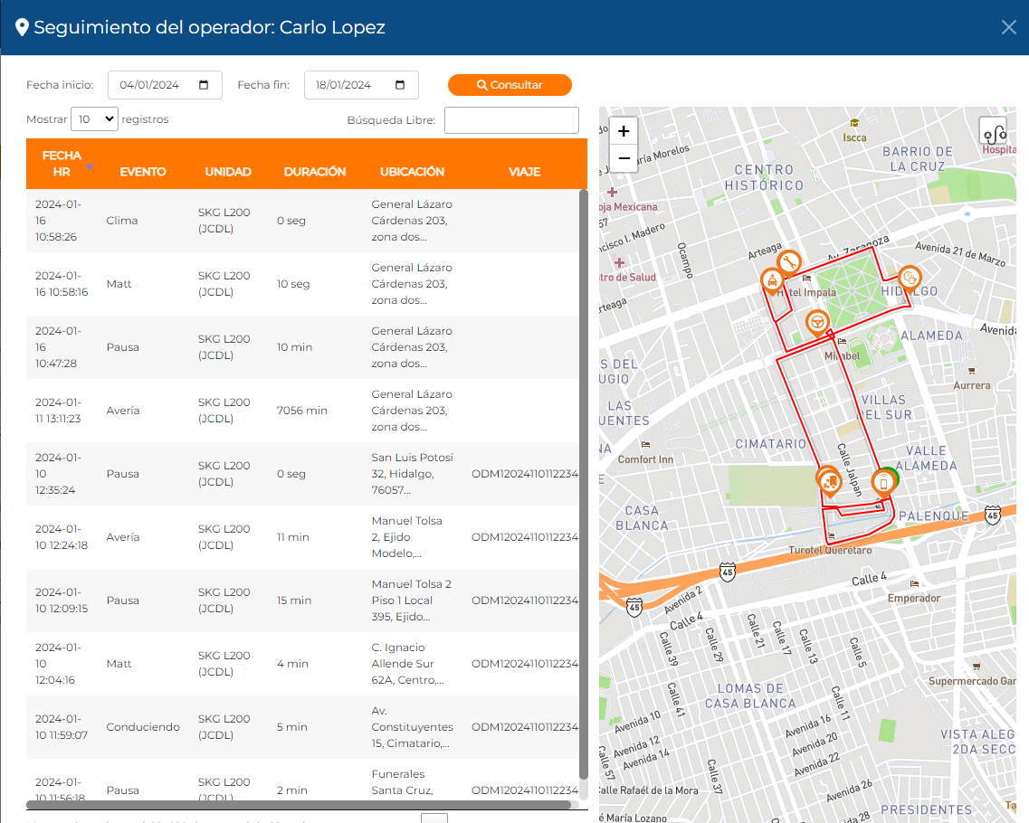Click the table's horizontal scrollbar
The width and height of the screenshot is (1029, 823).
(x=299, y=804)
